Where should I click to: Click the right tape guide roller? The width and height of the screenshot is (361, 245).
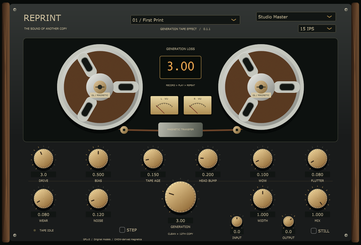237,130
